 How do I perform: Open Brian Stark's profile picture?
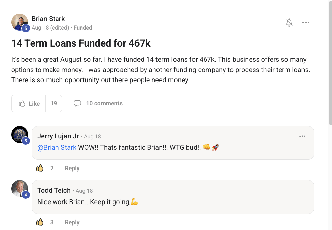pyautogui.click(x=19, y=22)
